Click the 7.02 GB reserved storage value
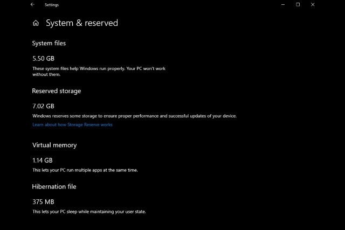The width and height of the screenshot is (345, 230). tap(43, 106)
